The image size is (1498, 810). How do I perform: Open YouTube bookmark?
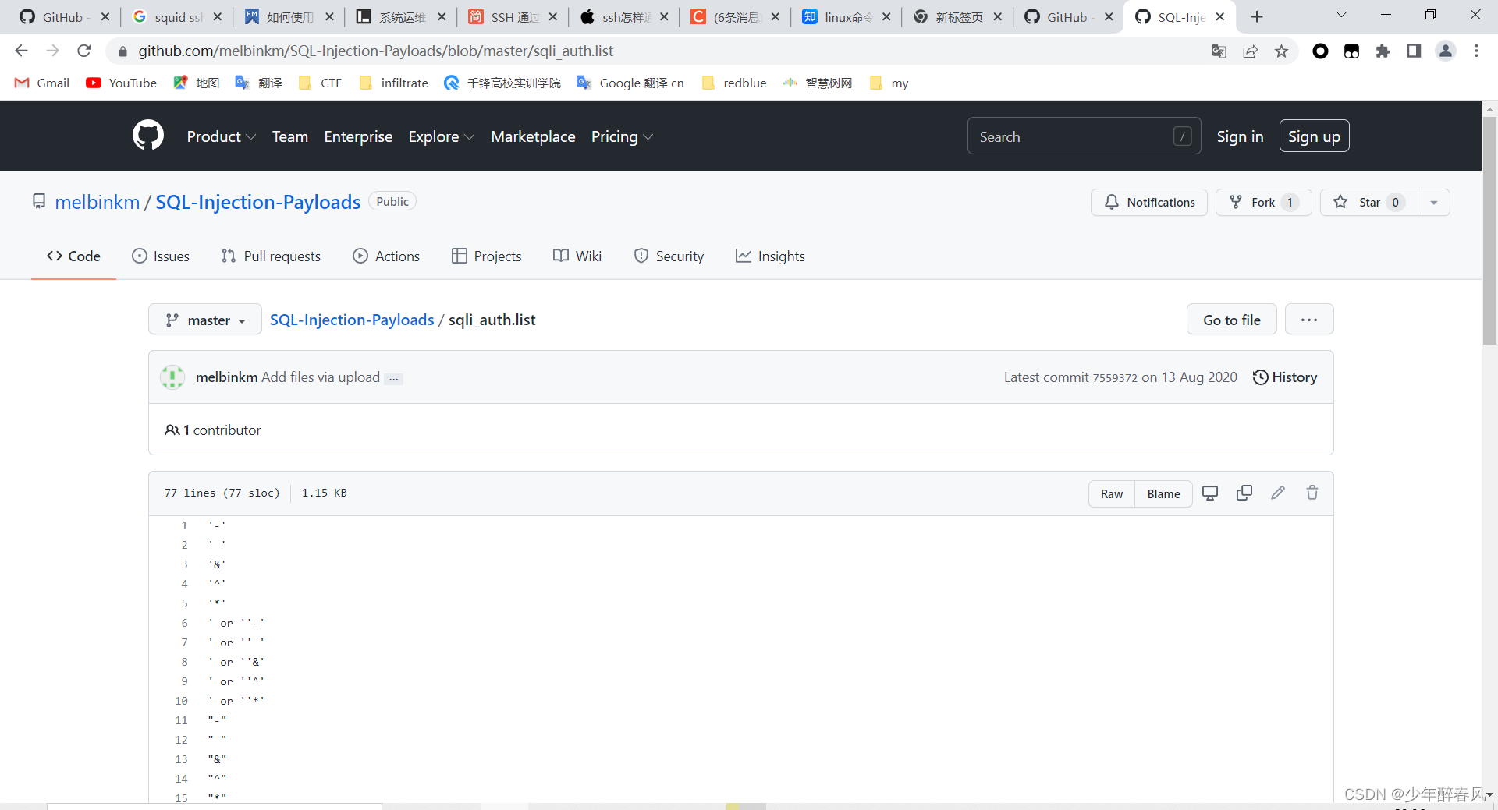point(122,83)
